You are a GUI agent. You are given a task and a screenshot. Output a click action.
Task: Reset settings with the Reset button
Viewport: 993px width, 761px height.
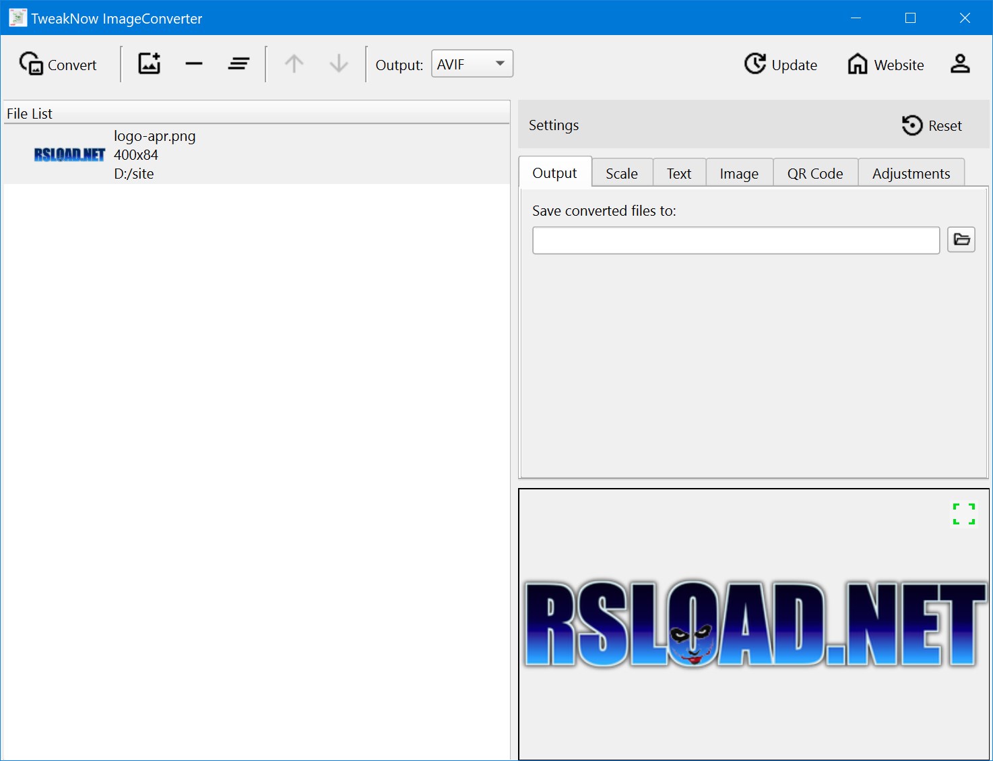pyautogui.click(x=932, y=125)
